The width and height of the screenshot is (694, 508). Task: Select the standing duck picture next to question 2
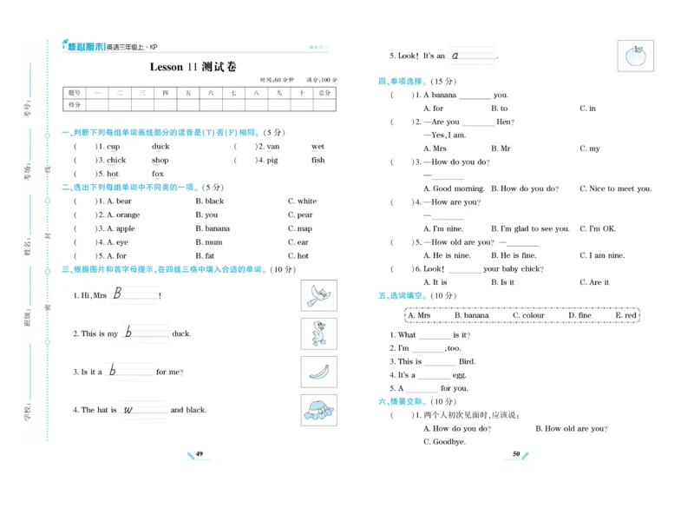[320, 334]
